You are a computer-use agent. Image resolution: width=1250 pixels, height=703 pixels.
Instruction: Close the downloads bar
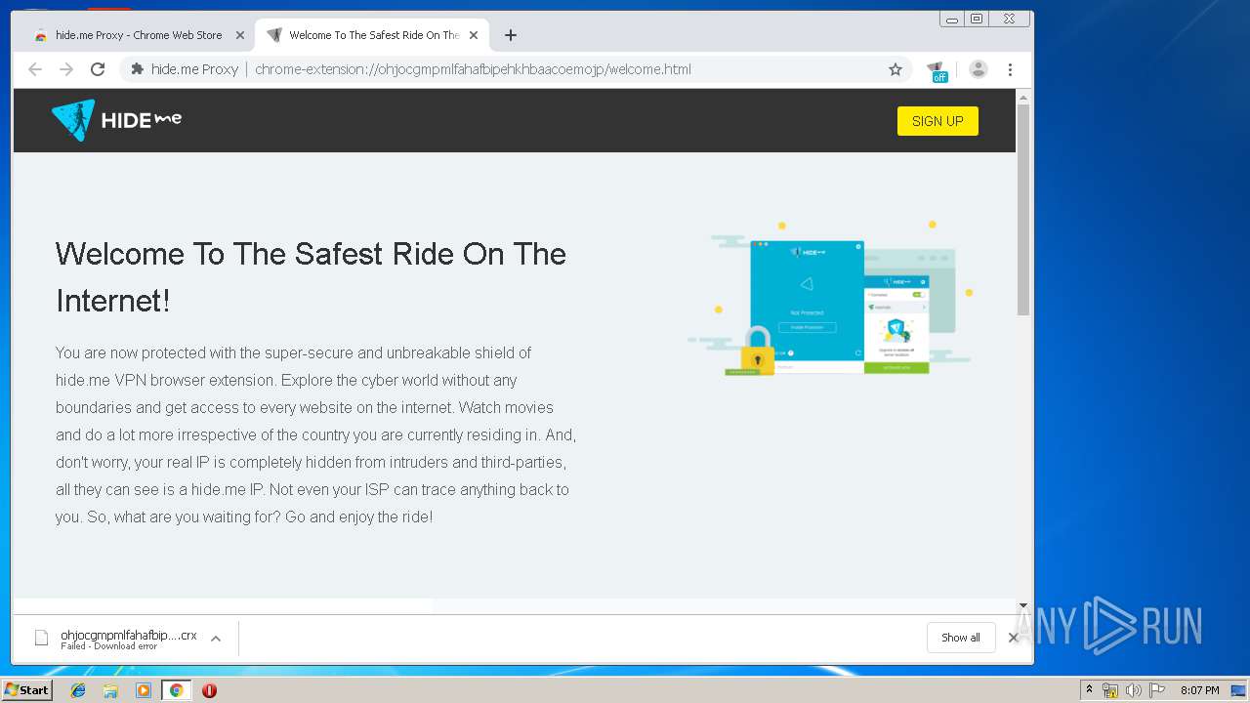[1013, 638]
